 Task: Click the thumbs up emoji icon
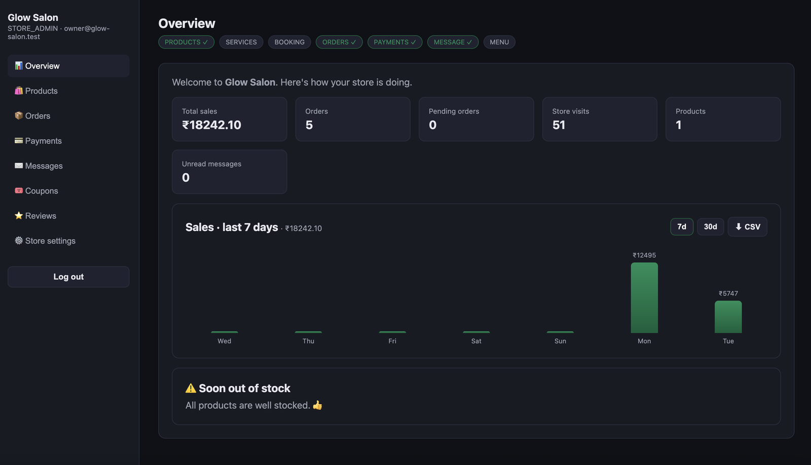pos(317,405)
